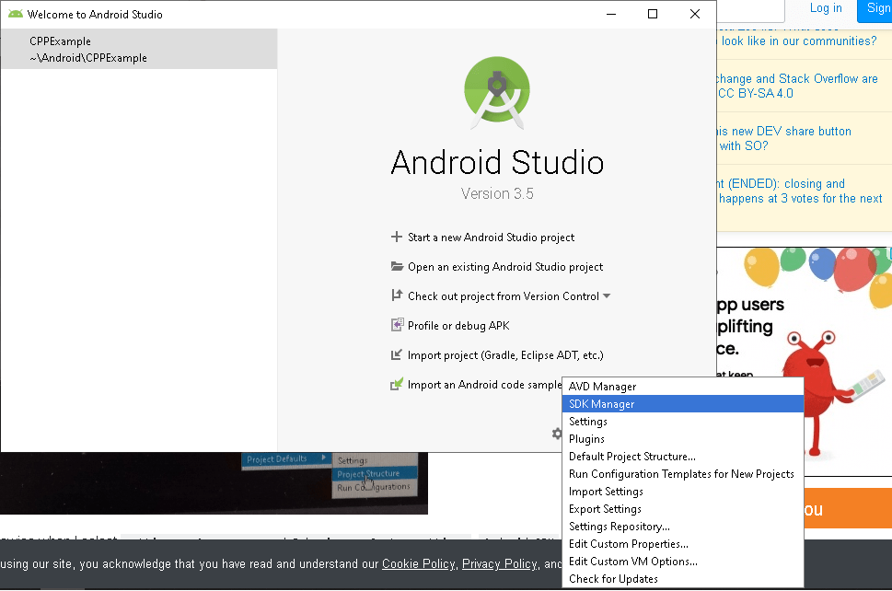Viewport: 892px width, 591px height.
Task: Choose Profile or debug APK
Action: pos(458,326)
